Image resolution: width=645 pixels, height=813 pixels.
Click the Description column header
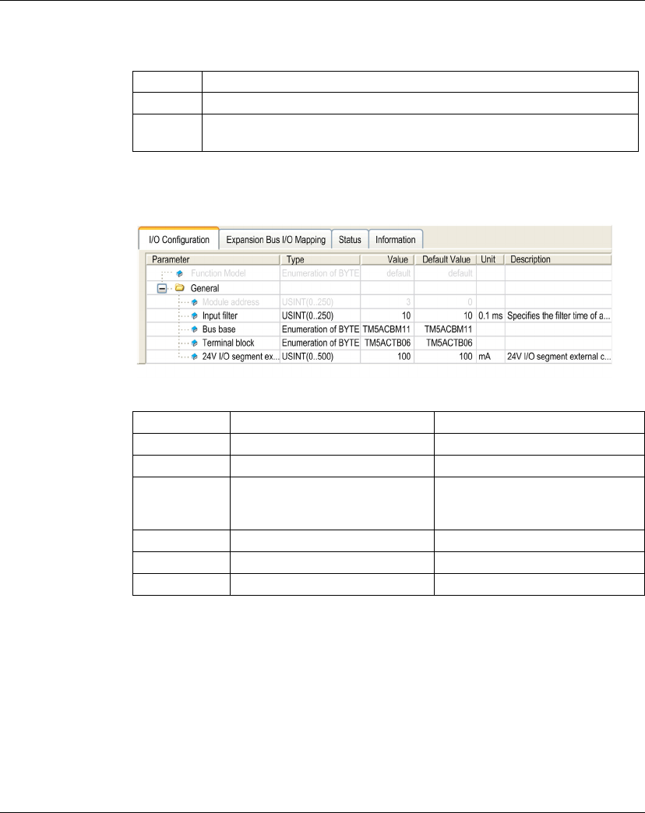559,259
